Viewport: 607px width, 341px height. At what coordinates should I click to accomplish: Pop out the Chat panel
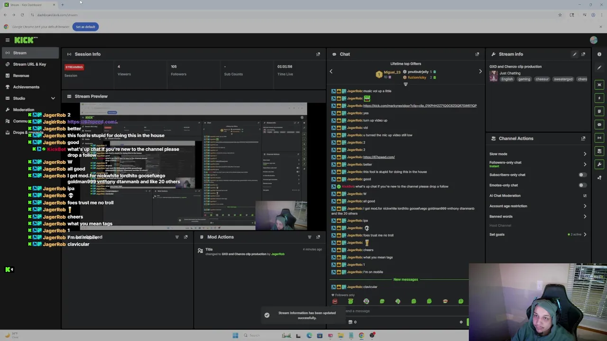[477, 54]
